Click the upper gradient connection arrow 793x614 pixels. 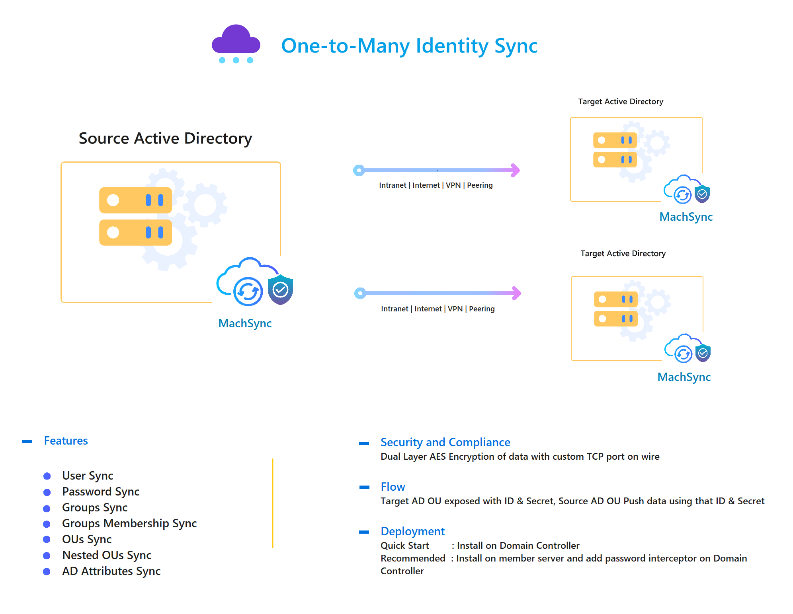pos(437,170)
